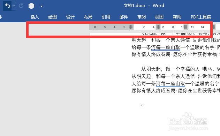Switch to the 插入 tab
The image size is (220, 136).
coord(35,17)
